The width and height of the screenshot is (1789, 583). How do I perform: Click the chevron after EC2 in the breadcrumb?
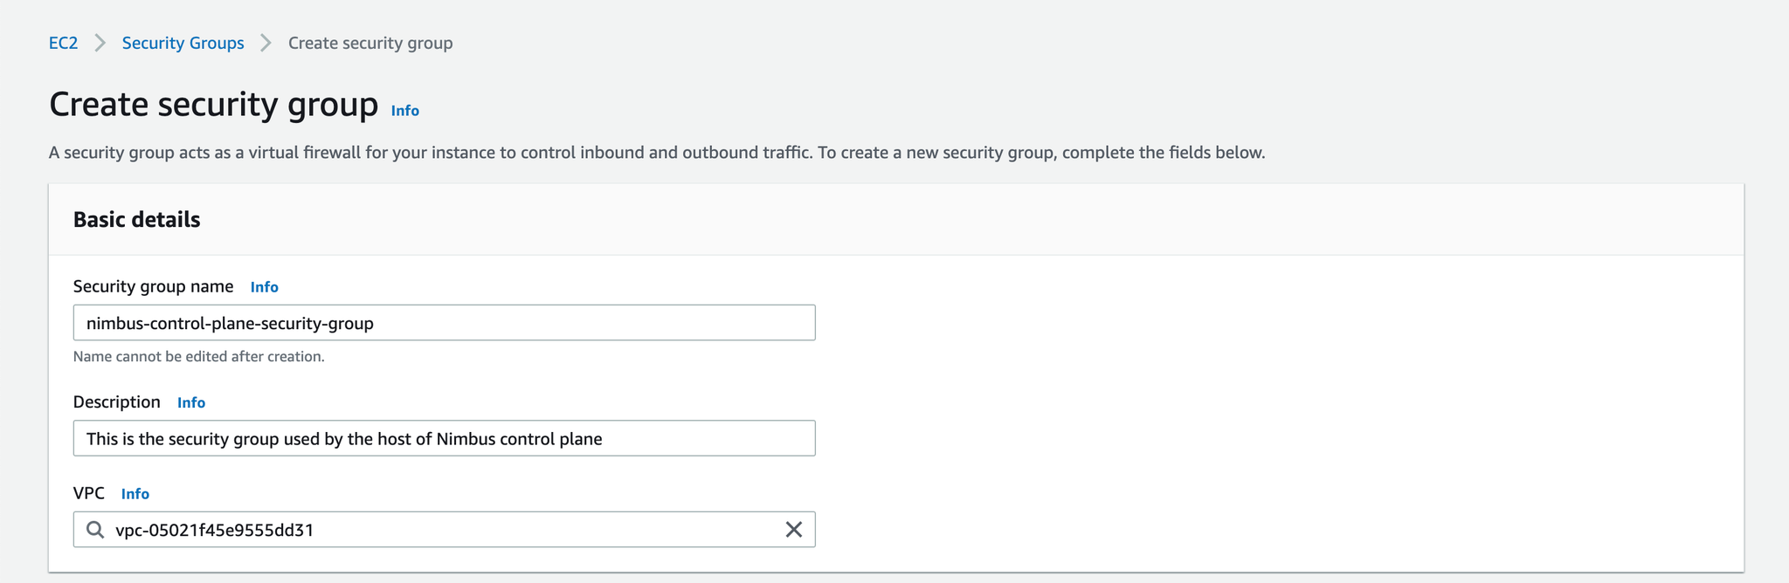point(100,43)
